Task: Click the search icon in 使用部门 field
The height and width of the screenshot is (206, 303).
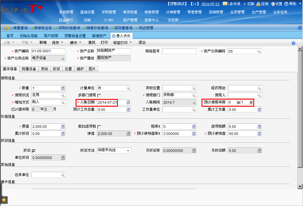Action: tap(194, 95)
